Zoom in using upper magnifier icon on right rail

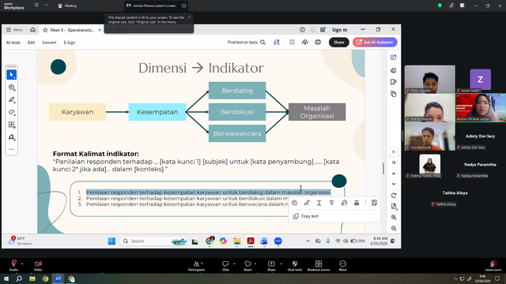[394, 218]
